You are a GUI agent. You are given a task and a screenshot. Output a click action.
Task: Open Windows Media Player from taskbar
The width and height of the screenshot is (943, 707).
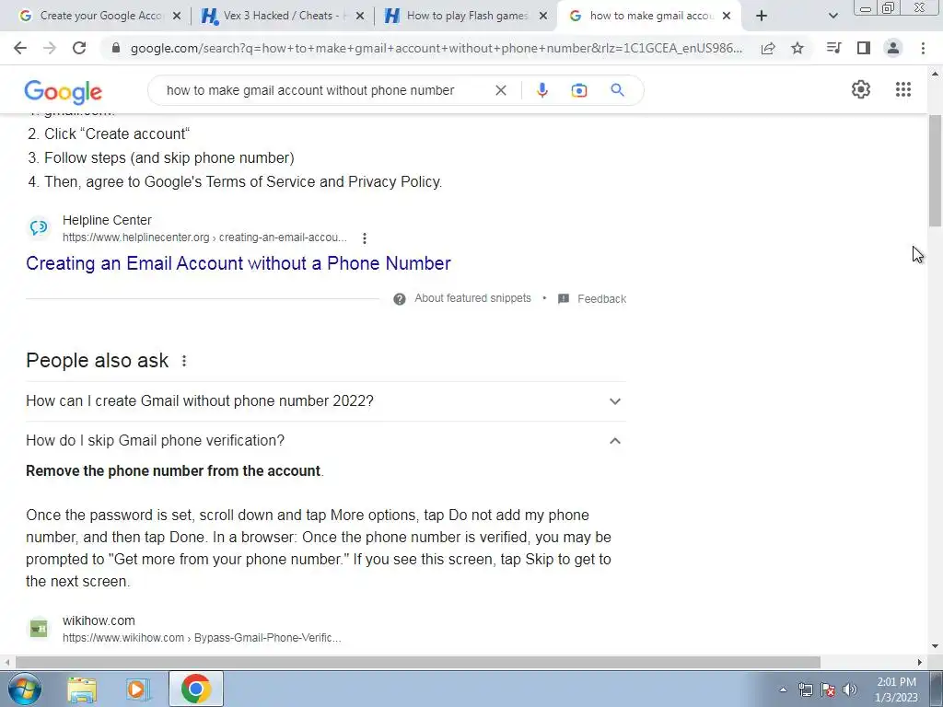[x=138, y=689]
